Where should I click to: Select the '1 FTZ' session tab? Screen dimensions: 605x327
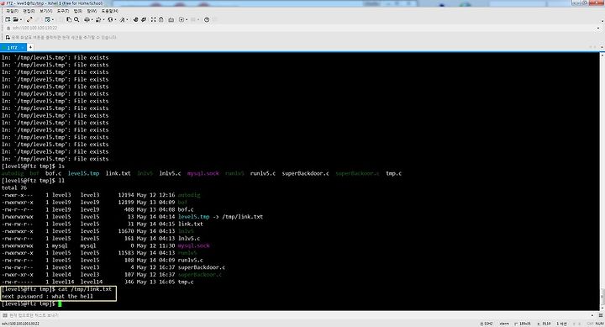(x=13, y=47)
